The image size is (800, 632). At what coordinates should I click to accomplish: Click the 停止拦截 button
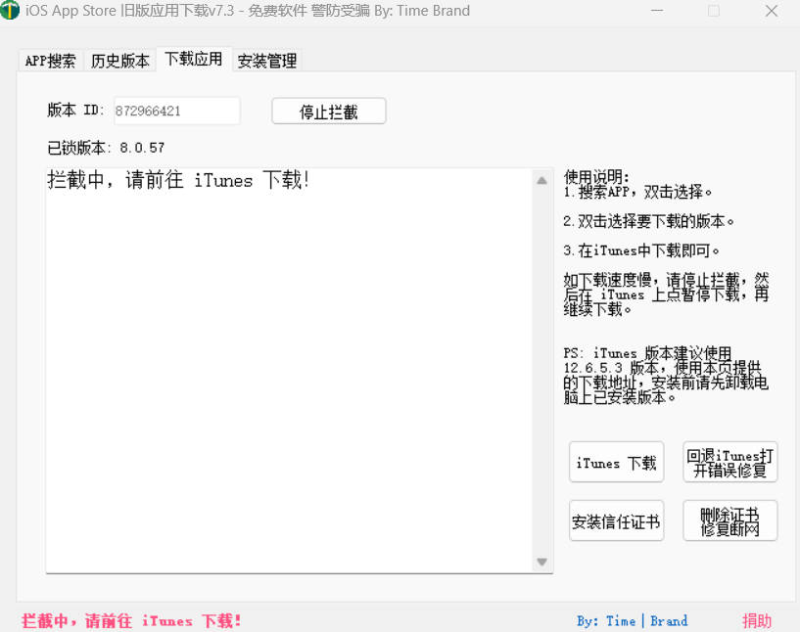click(x=329, y=112)
